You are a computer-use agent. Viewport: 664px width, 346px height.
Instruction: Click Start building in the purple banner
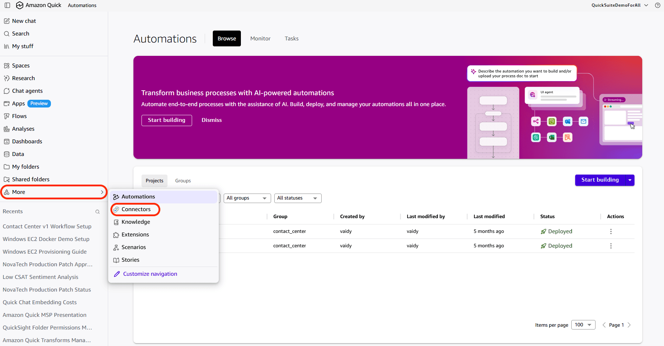[x=167, y=120]
